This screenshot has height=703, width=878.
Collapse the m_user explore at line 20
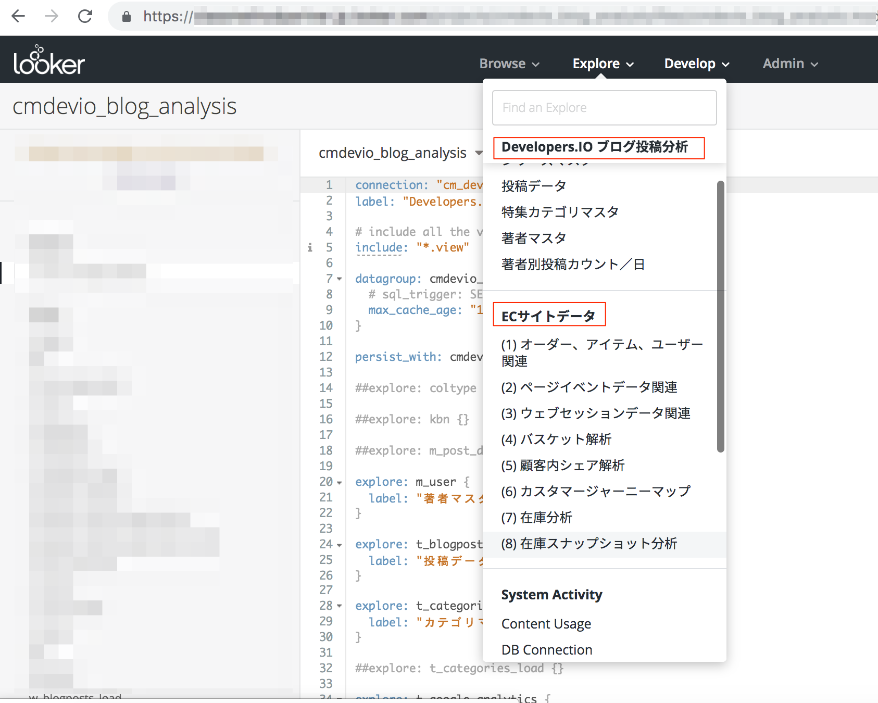340,482
